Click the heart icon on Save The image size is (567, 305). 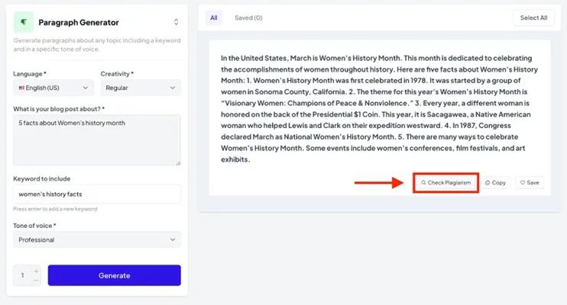pyautogui.click(x=523, y=183)
